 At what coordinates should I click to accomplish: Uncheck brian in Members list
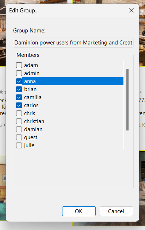tap(19, 89)
